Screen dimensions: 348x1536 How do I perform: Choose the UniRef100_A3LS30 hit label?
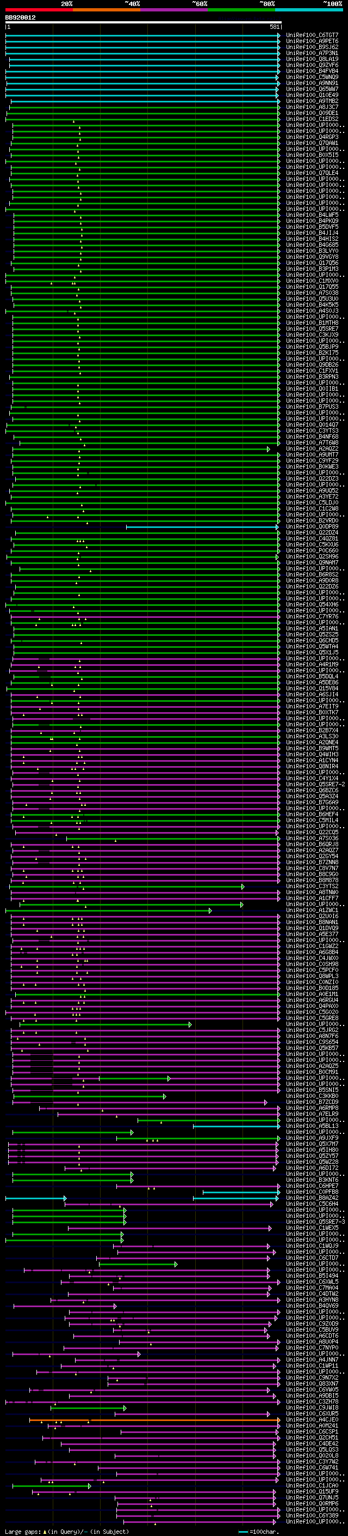coord(312,737)
